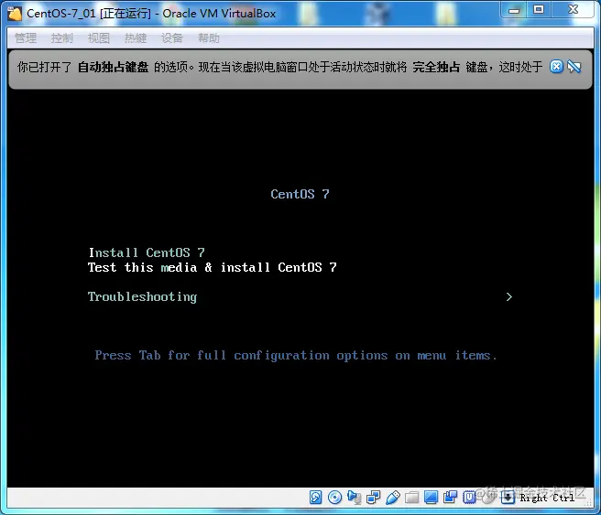The width and height of the screenshot is (601, 515).
Task: Select Install CentOS 7 boot option
Action: coord(147,252)
